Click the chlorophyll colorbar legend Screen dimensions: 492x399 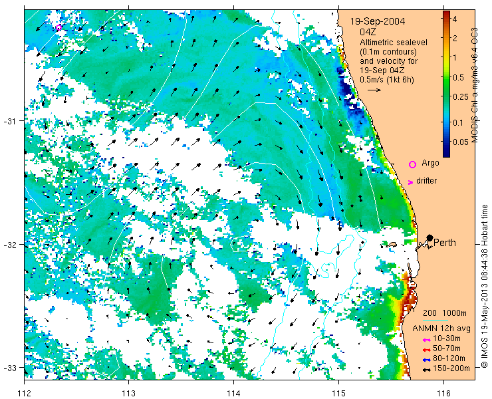[446, 84]
